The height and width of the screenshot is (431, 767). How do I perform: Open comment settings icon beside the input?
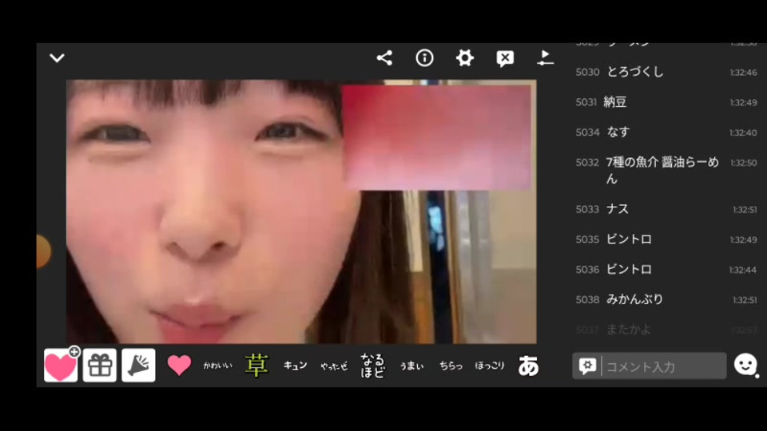pos(587,366)
